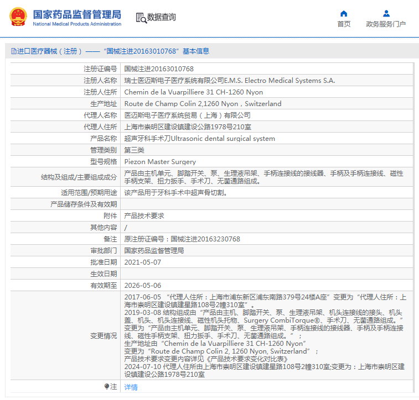Click the 产品技术要求 attachment value
This screenshot has width=419, height=400.
tap(144, 215)
